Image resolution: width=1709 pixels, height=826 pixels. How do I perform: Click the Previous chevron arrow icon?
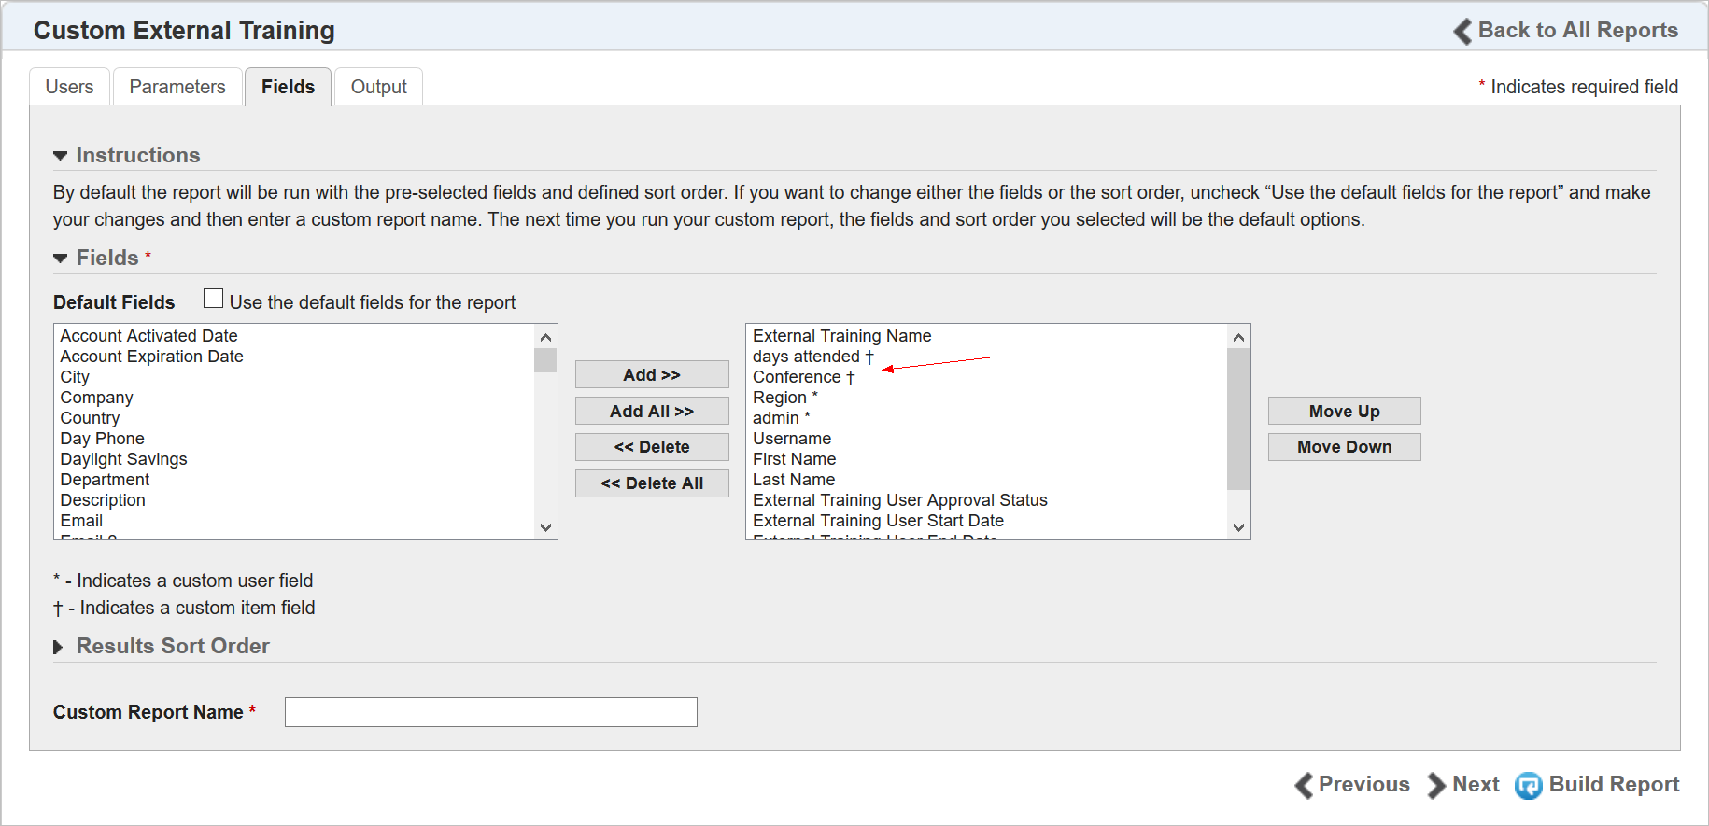(x=1304, y=786)
